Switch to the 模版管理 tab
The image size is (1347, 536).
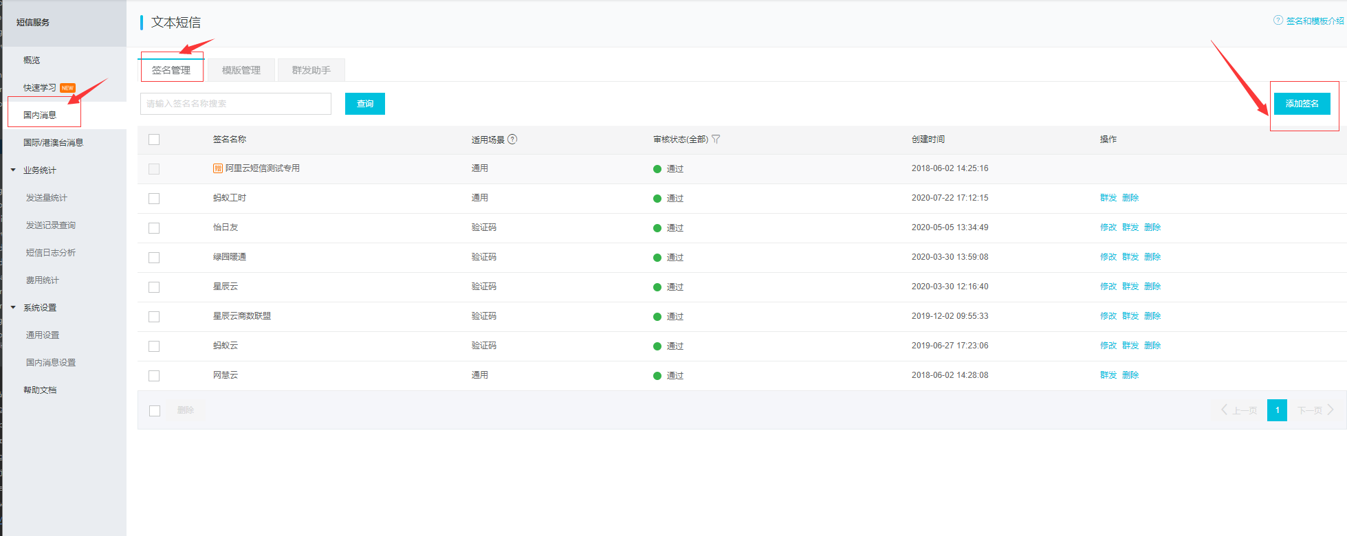click(241, 70)
